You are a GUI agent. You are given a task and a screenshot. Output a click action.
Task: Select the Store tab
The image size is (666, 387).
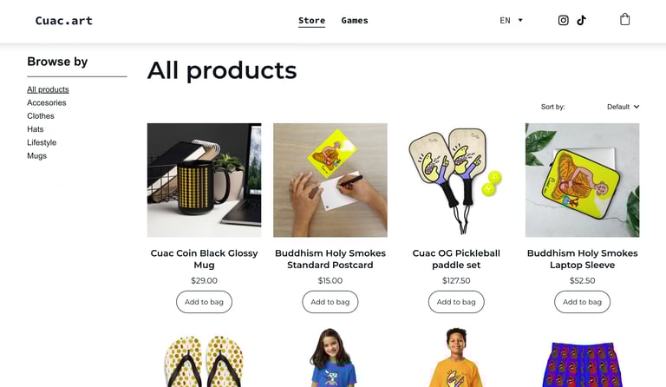click(312, 20)
